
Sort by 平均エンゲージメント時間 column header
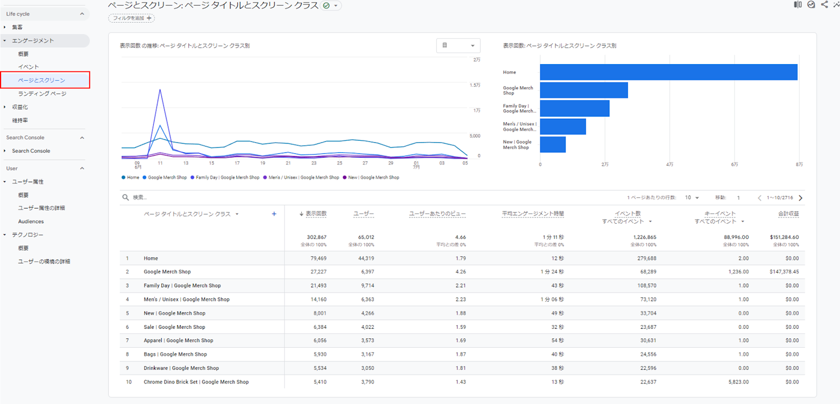(x=533, y=214)
